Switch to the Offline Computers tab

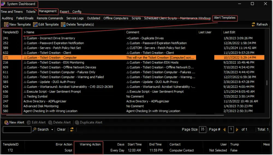pos(116,18)
